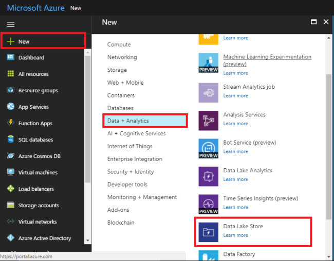Click the Data Lake Store icon
This screenshot has width=334, height=261.
coord(209,232)
